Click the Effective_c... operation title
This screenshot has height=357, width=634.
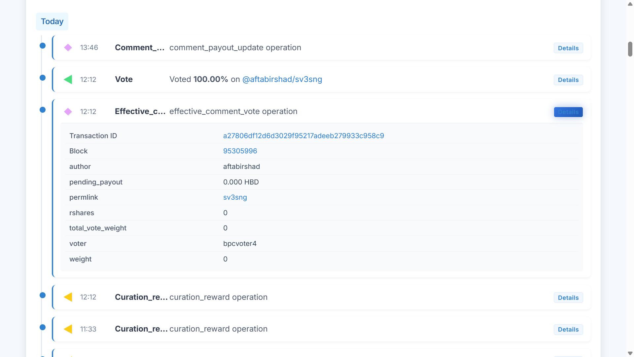point(140,111)
